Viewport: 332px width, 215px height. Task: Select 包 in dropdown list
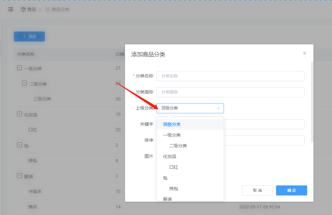point(190,178)
